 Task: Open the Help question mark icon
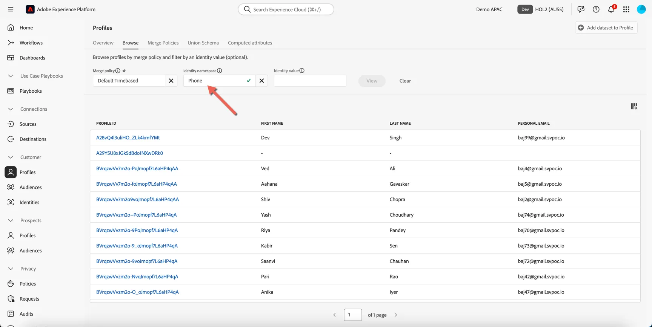596,9
